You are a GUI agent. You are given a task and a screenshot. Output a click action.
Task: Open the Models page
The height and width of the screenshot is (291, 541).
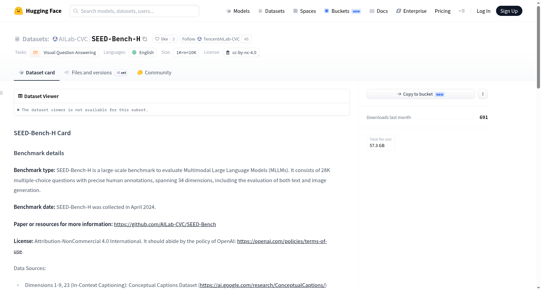(238, 11)
